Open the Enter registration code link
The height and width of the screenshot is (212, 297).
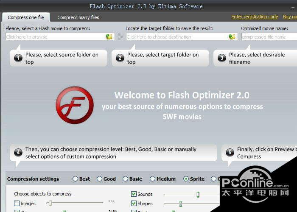pos(255,17)
